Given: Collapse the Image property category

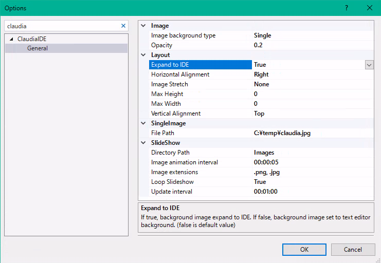Looking at the screenshot, I should click(x=143, y=26).
